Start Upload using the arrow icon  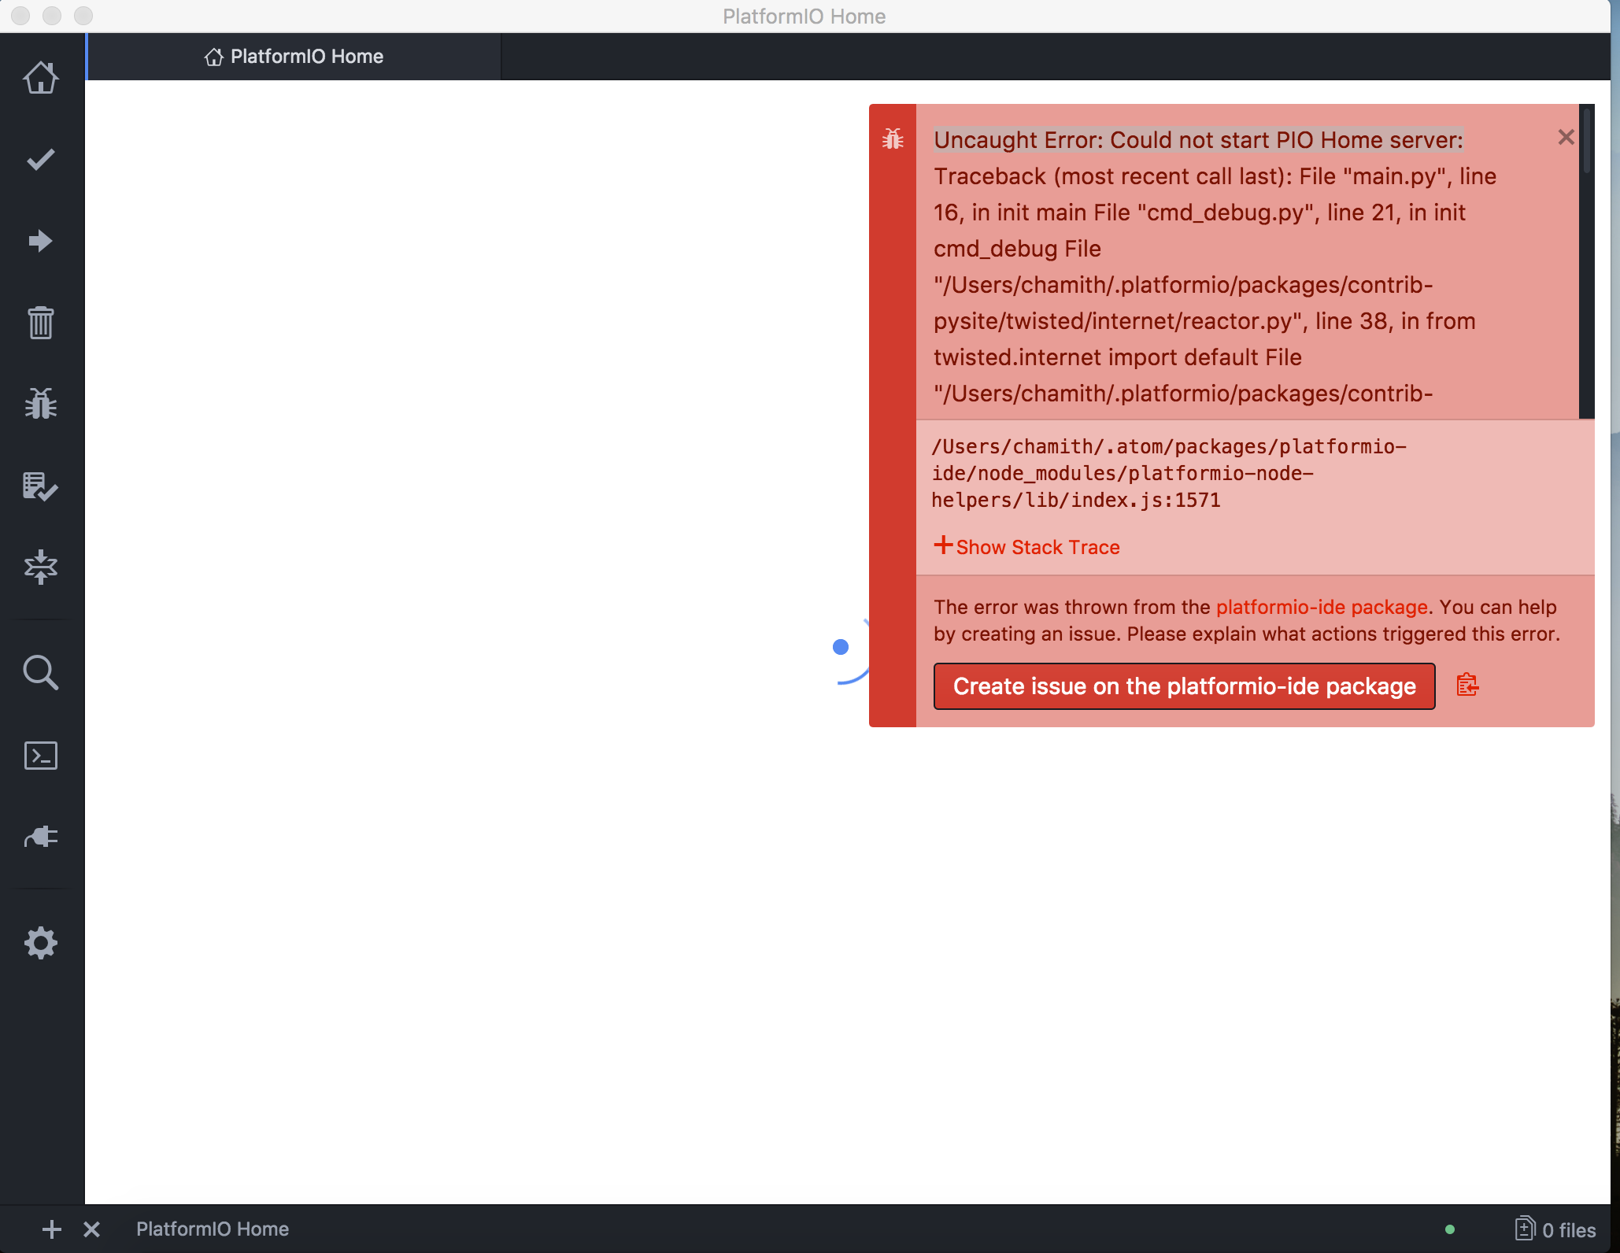tap(40, 241)
